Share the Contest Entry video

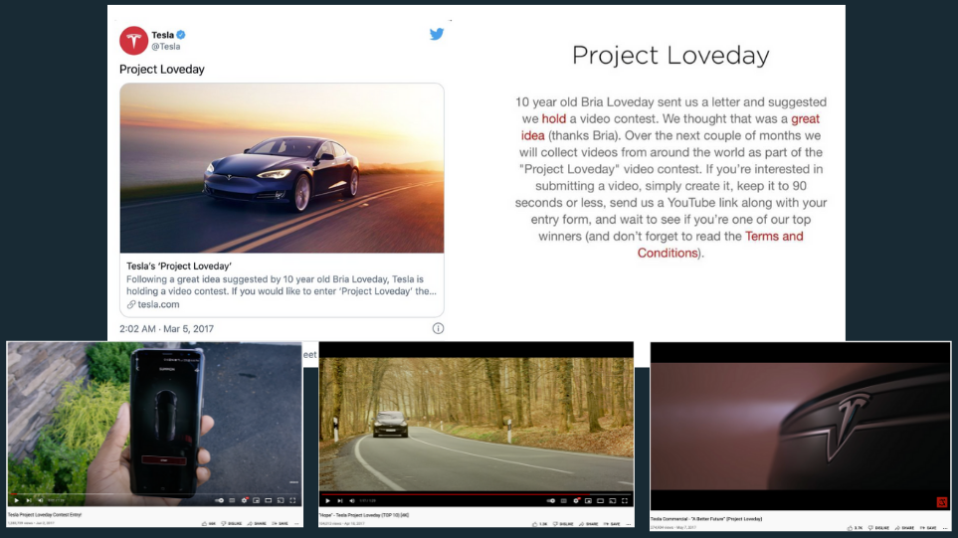tap(258, 523)
